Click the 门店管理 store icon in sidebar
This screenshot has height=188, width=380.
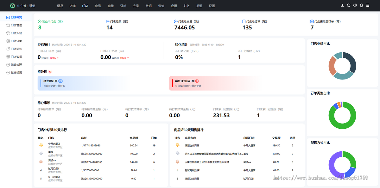(x=8, y=25)
